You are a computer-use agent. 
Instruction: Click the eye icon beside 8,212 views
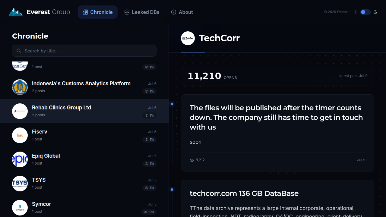192,160
